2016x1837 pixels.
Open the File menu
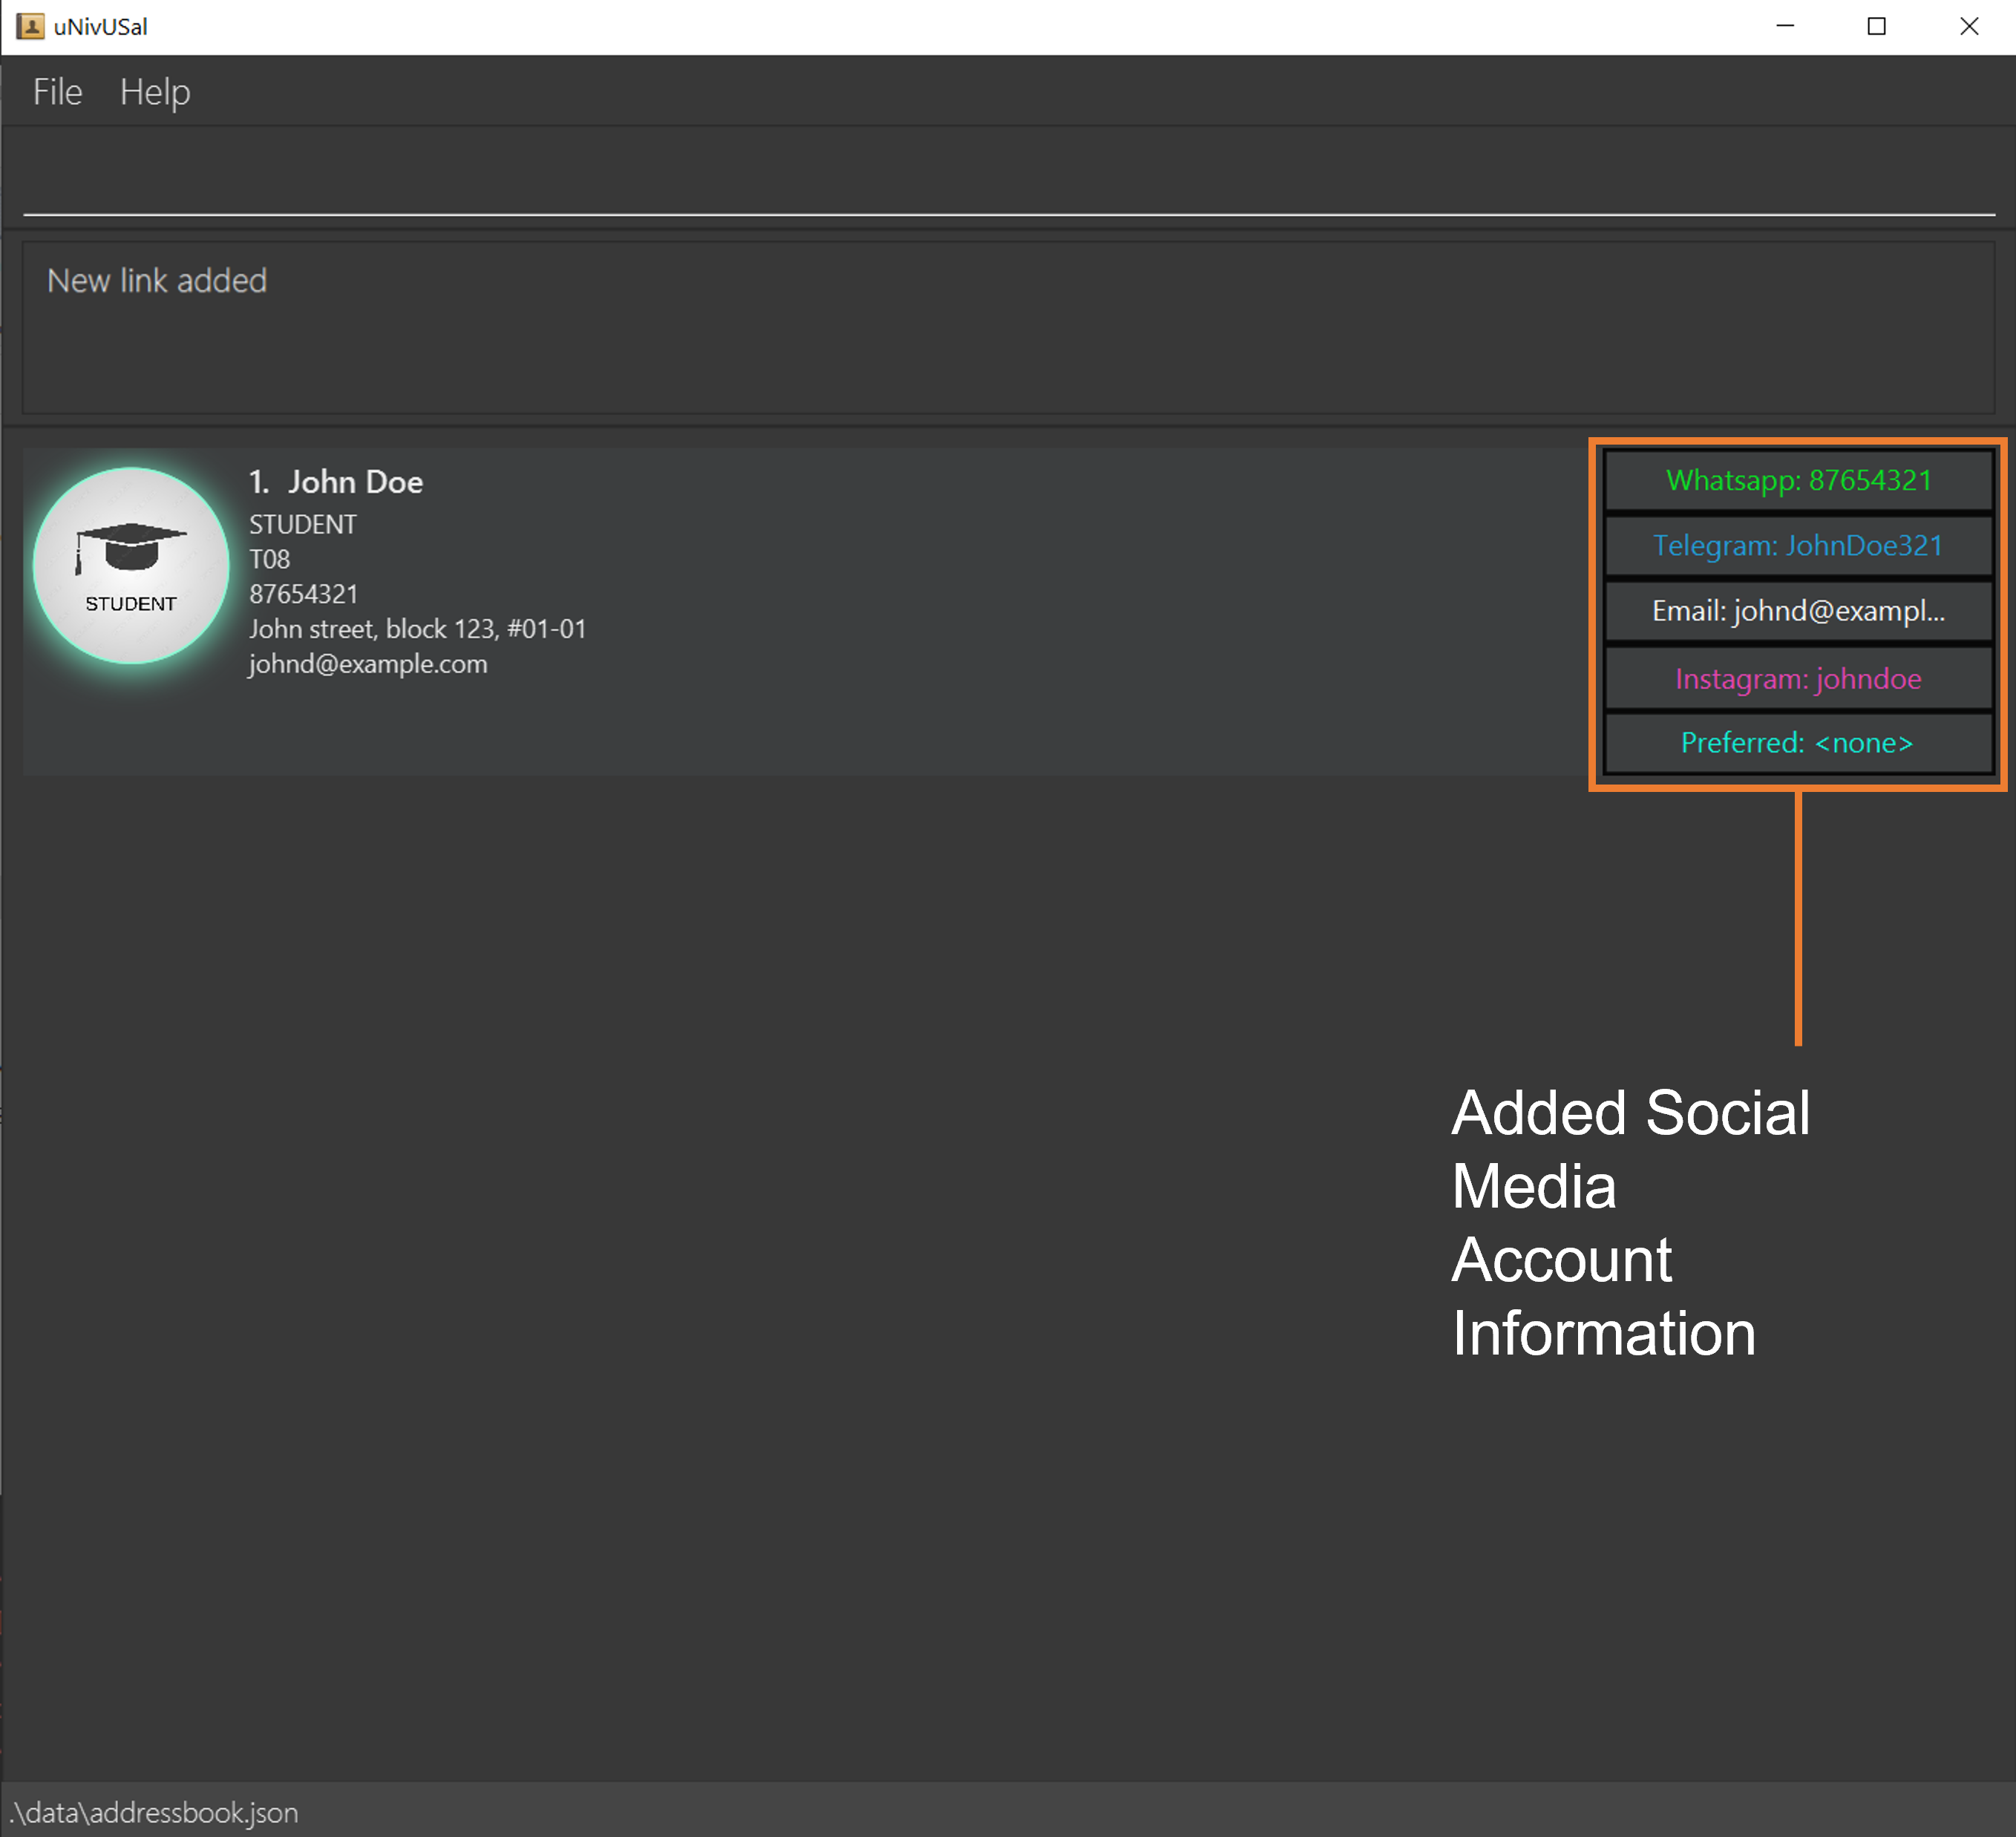[x=58, y=91]
